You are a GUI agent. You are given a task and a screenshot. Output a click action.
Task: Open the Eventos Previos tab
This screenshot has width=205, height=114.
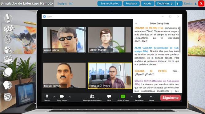pos(110,3)
